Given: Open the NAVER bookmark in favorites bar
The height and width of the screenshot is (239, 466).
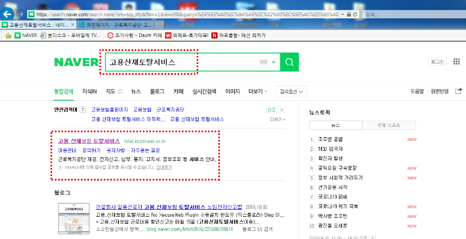Looking at the screenshot, I should click(26, 35).
